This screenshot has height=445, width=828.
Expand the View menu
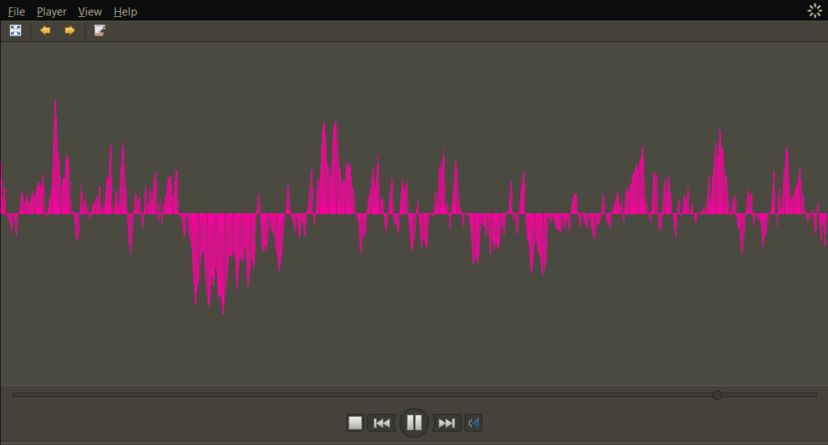point(90,11)
